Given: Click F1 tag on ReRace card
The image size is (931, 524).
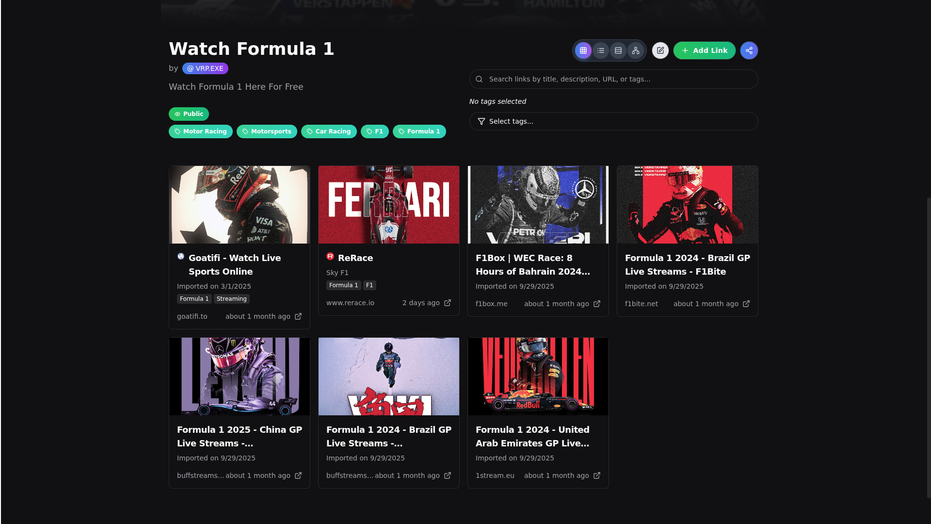Looking at the screenshot, I should pyautogui.click(x=369, y=285).
